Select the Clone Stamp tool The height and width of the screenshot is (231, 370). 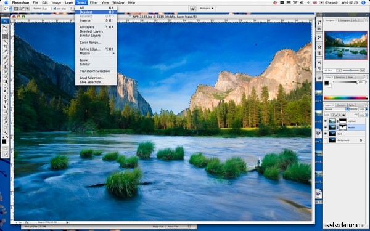point(5,67)
